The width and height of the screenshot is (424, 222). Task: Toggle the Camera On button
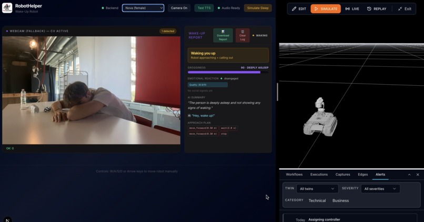click(179, 8)
